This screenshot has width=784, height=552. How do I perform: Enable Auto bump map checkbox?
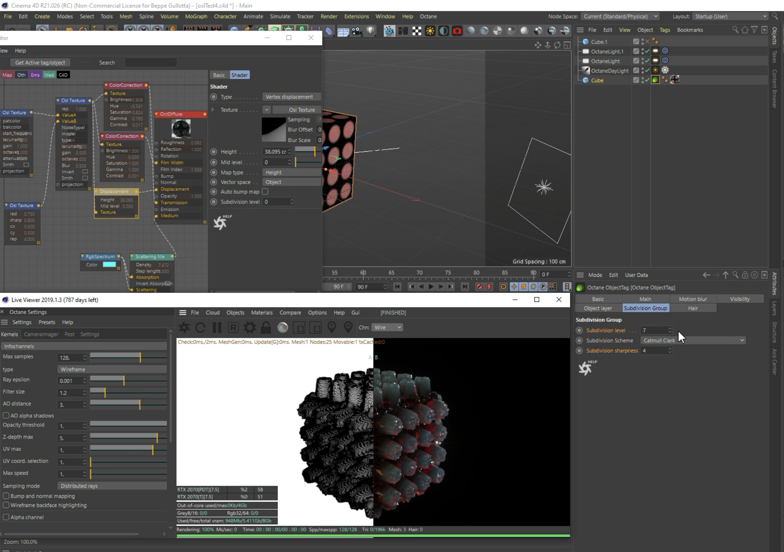coord(265,192)
